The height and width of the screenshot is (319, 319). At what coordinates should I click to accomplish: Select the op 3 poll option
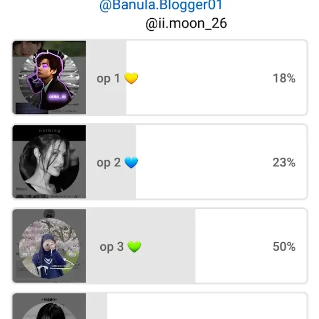tap(159, 246)
